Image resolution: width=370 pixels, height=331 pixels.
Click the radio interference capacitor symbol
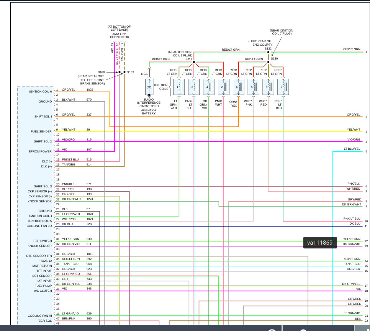pos(149,87)
